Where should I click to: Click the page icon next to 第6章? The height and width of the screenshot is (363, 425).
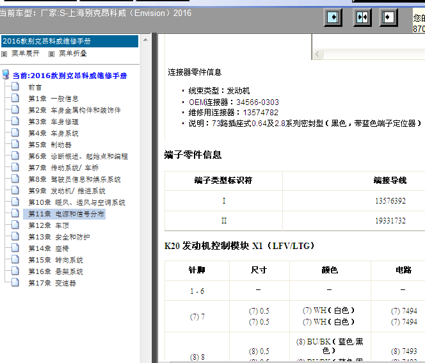click(x=15, y=156)
